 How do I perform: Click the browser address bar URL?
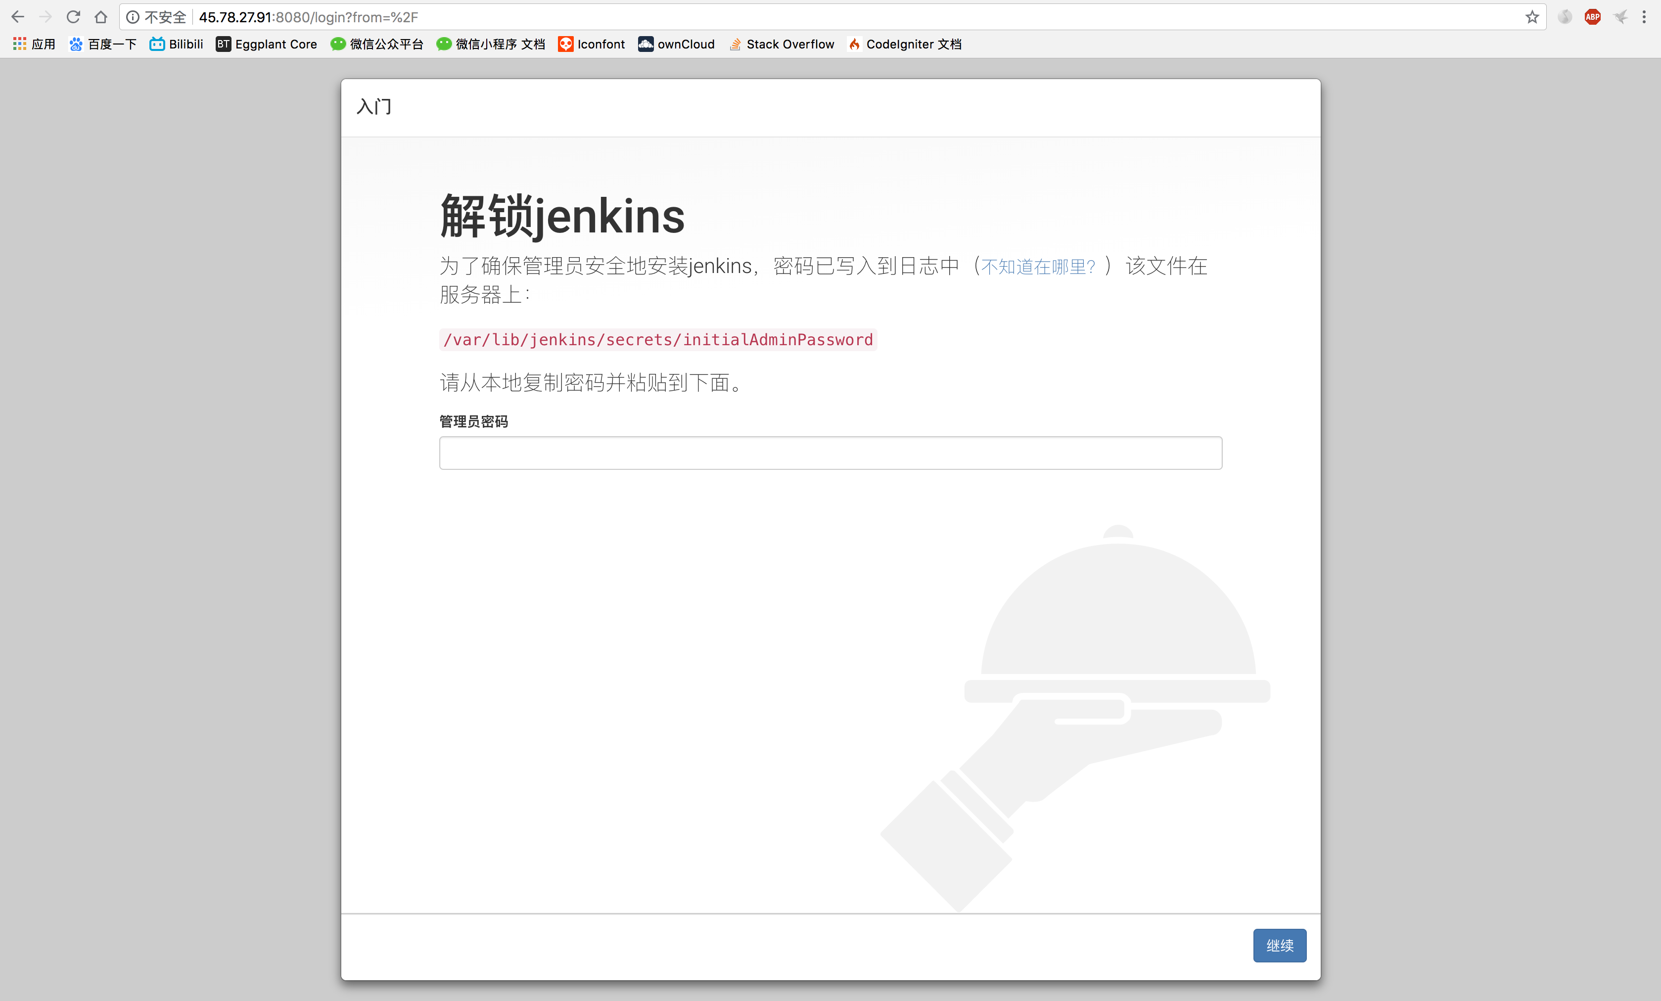point(308,17)
